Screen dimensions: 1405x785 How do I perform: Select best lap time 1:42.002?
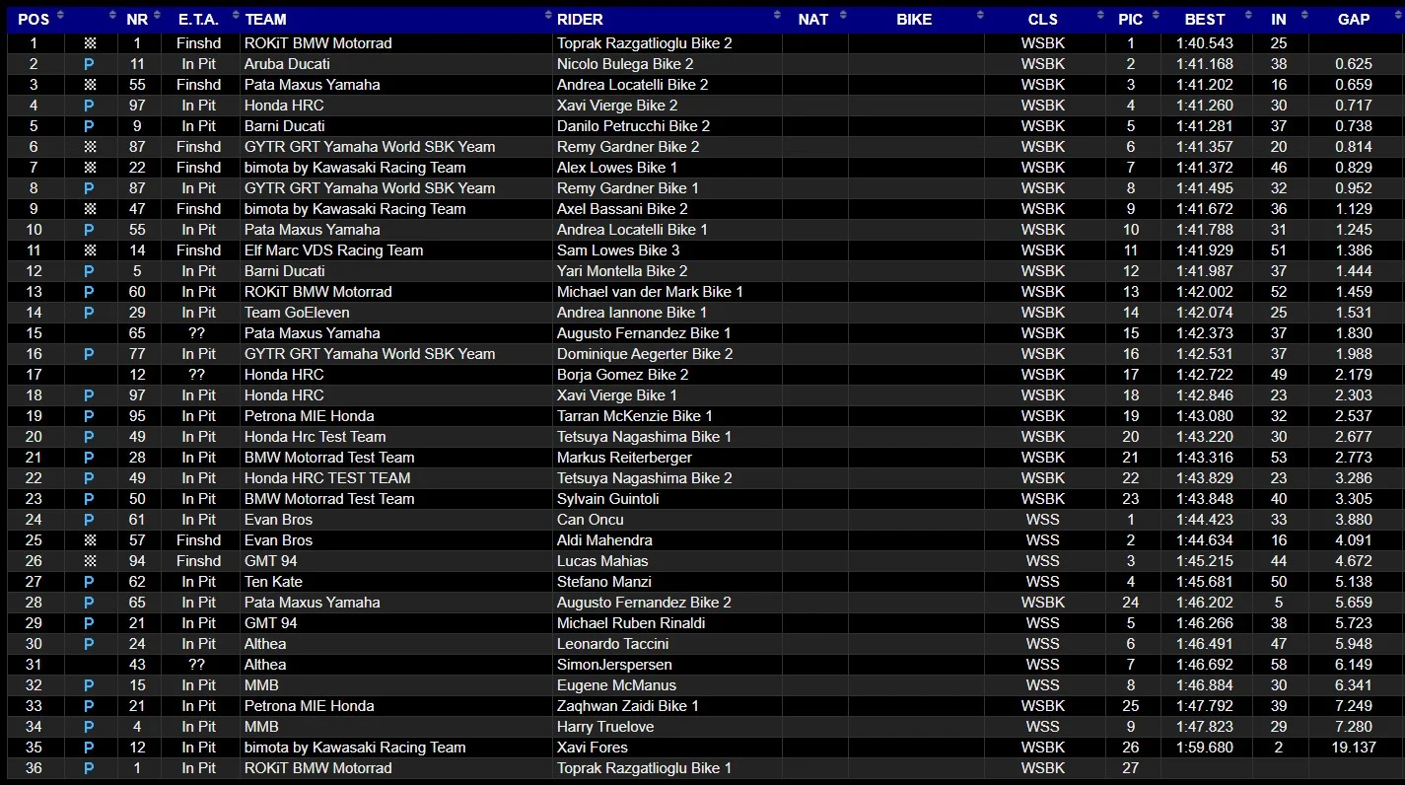pos(1205,292)
